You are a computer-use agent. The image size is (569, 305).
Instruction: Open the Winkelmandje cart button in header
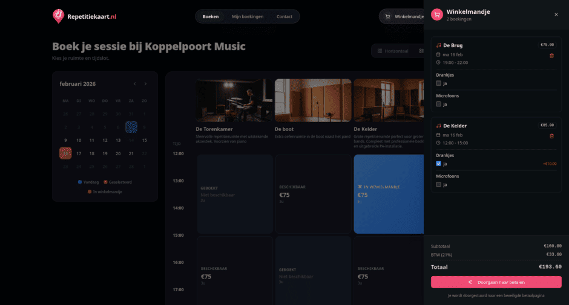click(x=401, y=17)
